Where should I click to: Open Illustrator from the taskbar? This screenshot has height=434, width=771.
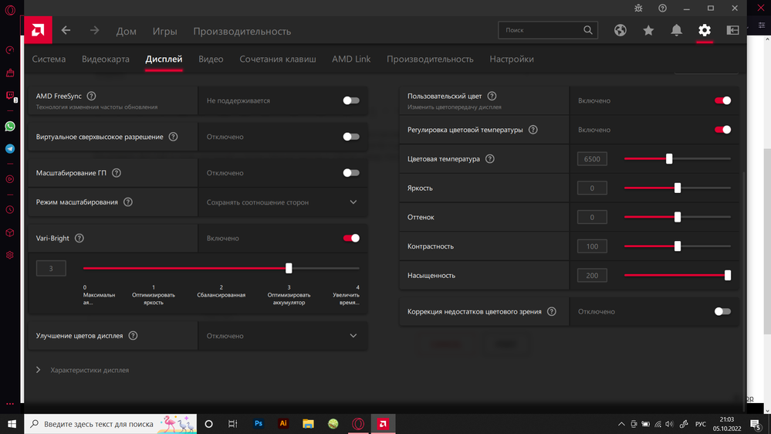(283, 424)
